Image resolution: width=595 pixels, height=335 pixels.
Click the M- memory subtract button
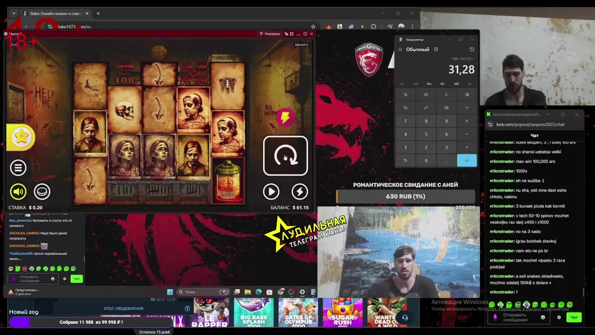click(443, 84)
